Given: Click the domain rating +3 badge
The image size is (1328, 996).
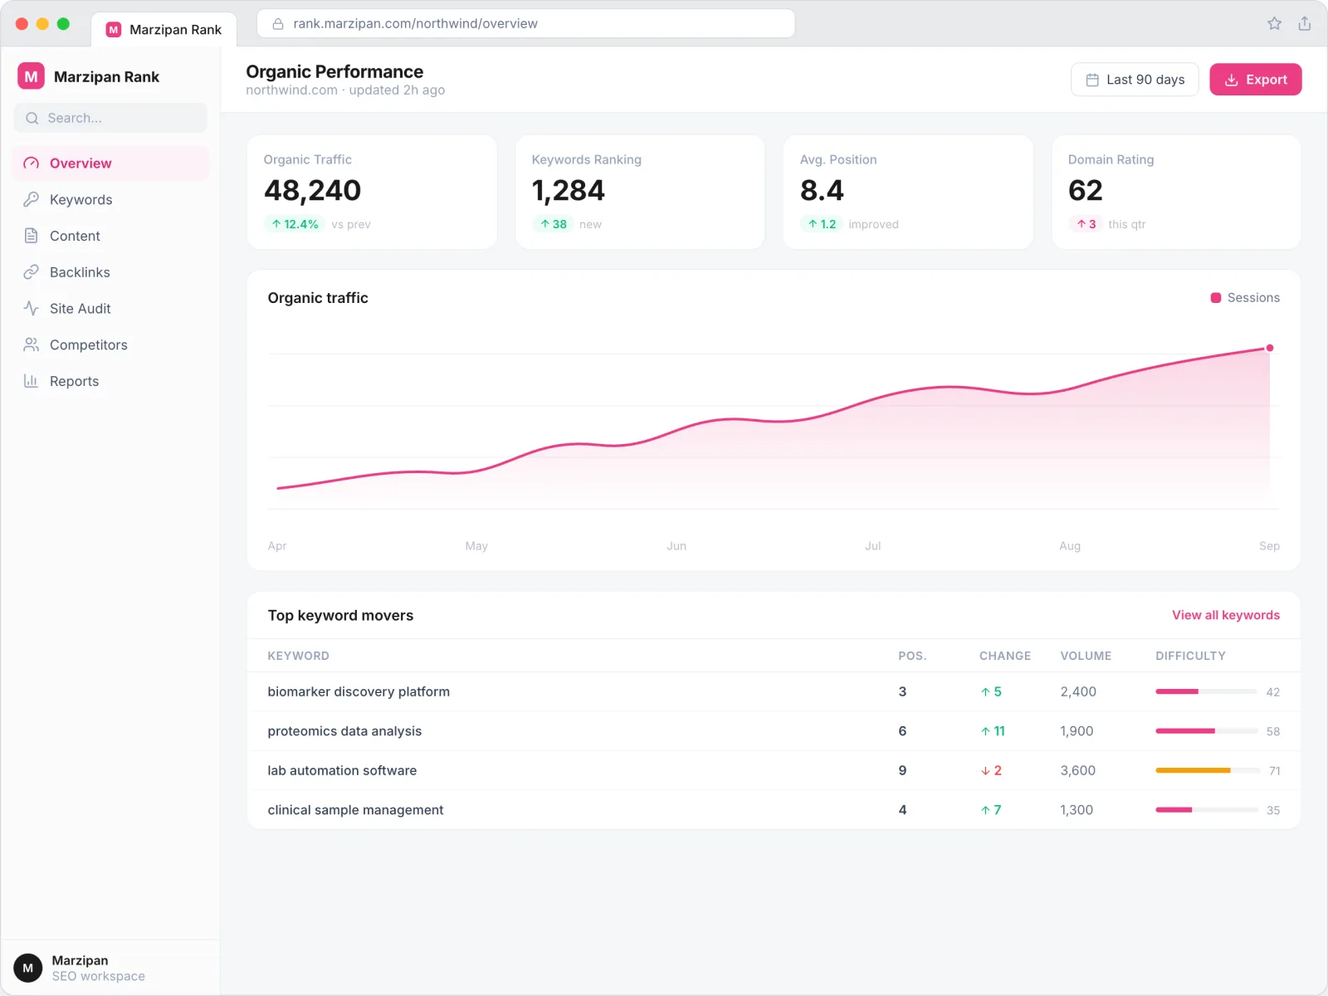Looking at the screenshot, I should (1086, 224).
